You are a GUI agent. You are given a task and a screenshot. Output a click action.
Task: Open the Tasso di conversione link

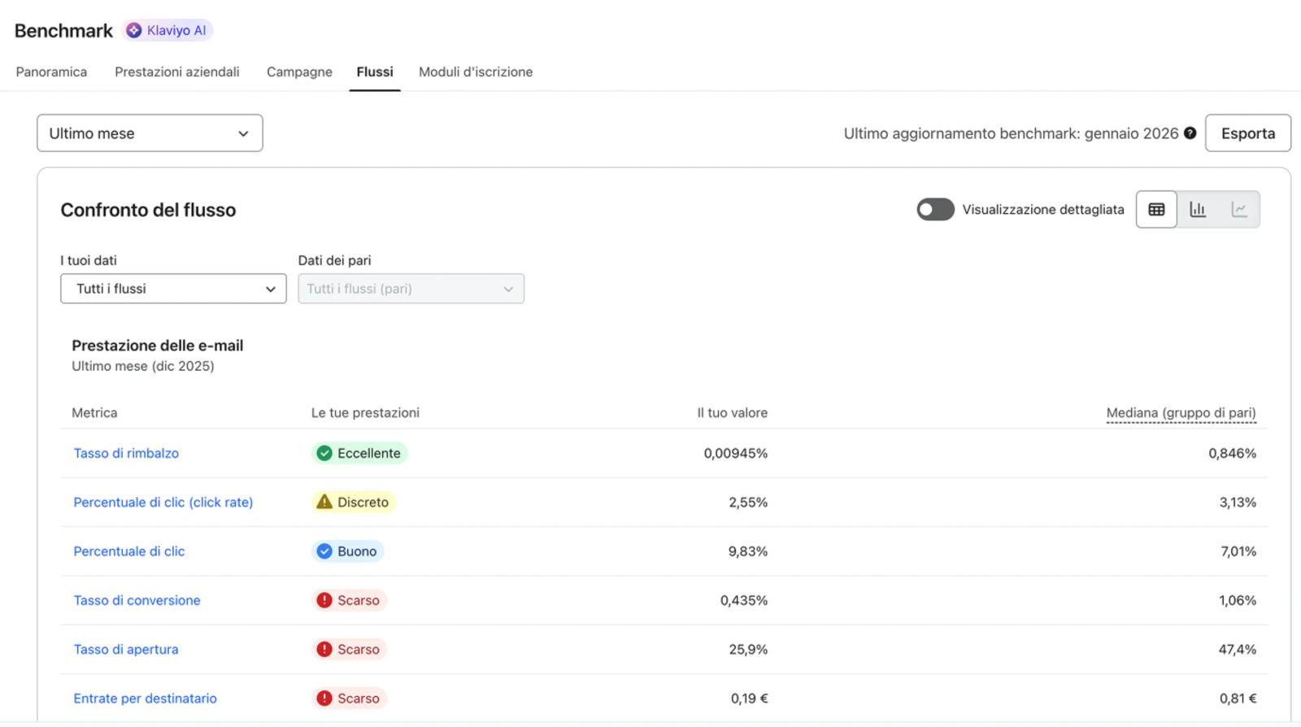(137, 600)
